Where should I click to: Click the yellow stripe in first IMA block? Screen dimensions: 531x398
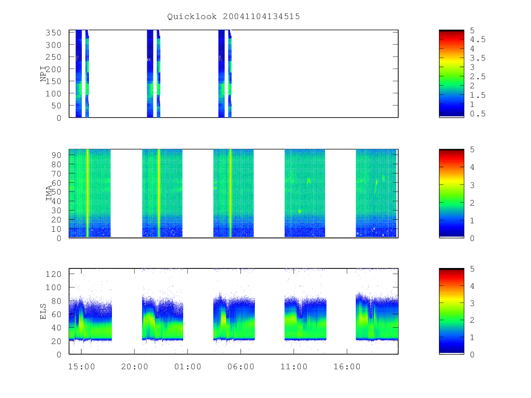88,193
